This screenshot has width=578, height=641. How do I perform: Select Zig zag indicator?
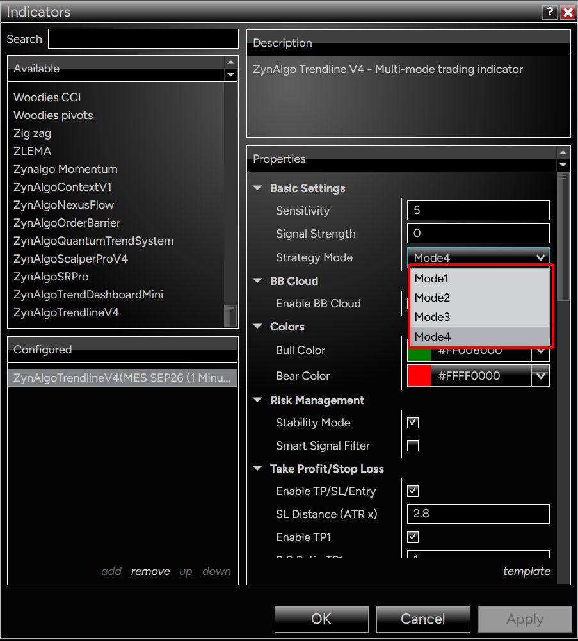coord(32,133)
